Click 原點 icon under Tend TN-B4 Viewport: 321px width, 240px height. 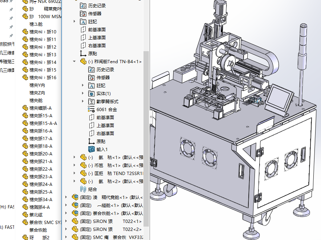point(91,141)
